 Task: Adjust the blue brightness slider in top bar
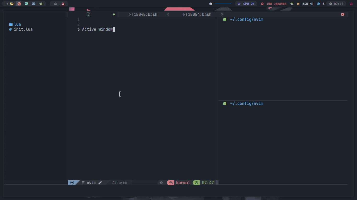pos(222,4)
